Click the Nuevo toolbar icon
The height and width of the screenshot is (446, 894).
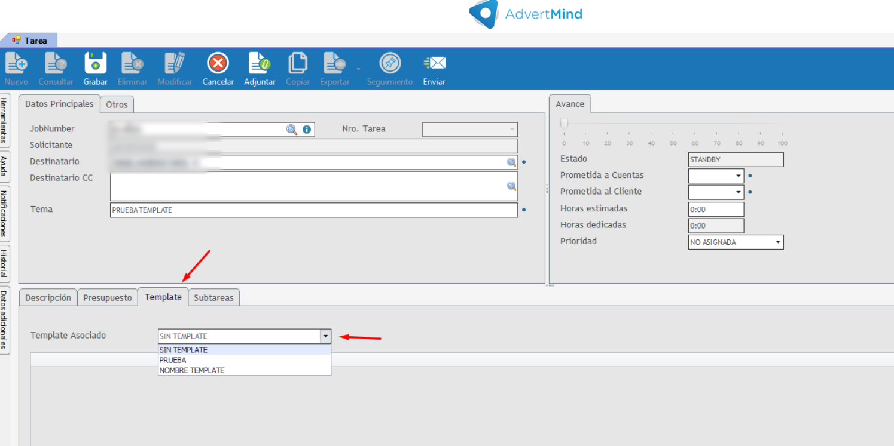point(16,63)
